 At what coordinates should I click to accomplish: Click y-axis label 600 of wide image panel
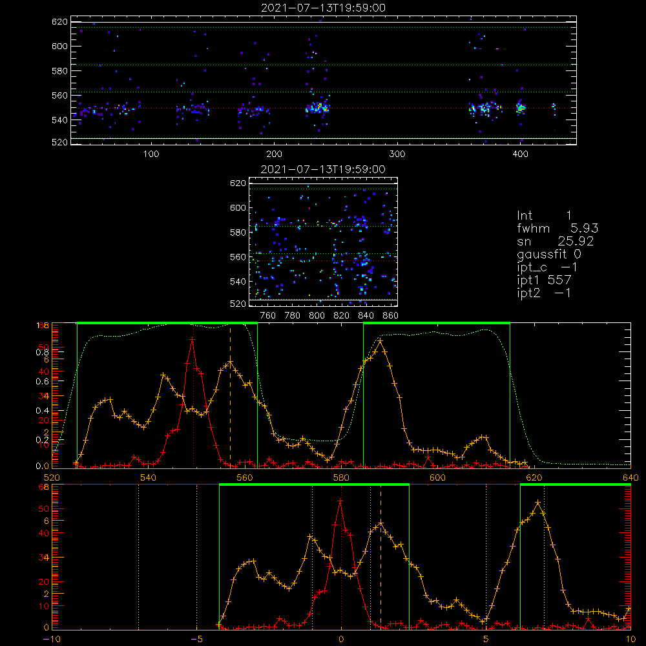point(59,46)
